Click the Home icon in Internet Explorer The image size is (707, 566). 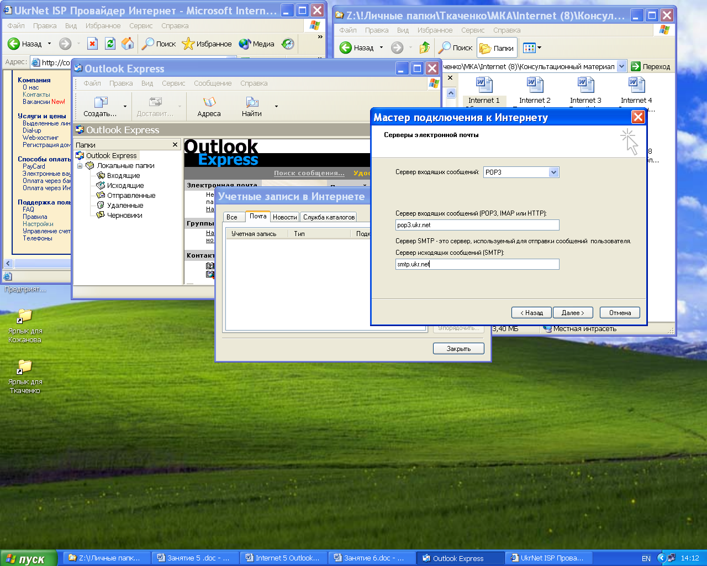pos(128,44)
